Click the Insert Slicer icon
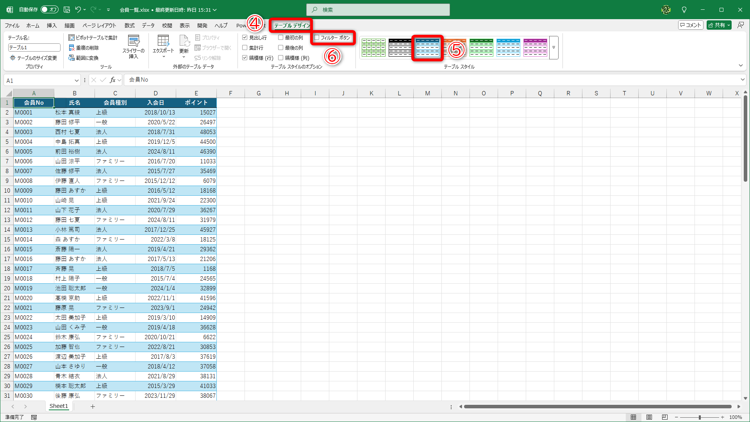 pos(134,41)
